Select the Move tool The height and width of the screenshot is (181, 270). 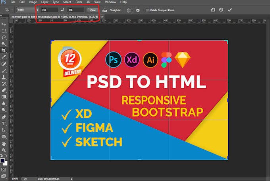(x=4, y=24)
